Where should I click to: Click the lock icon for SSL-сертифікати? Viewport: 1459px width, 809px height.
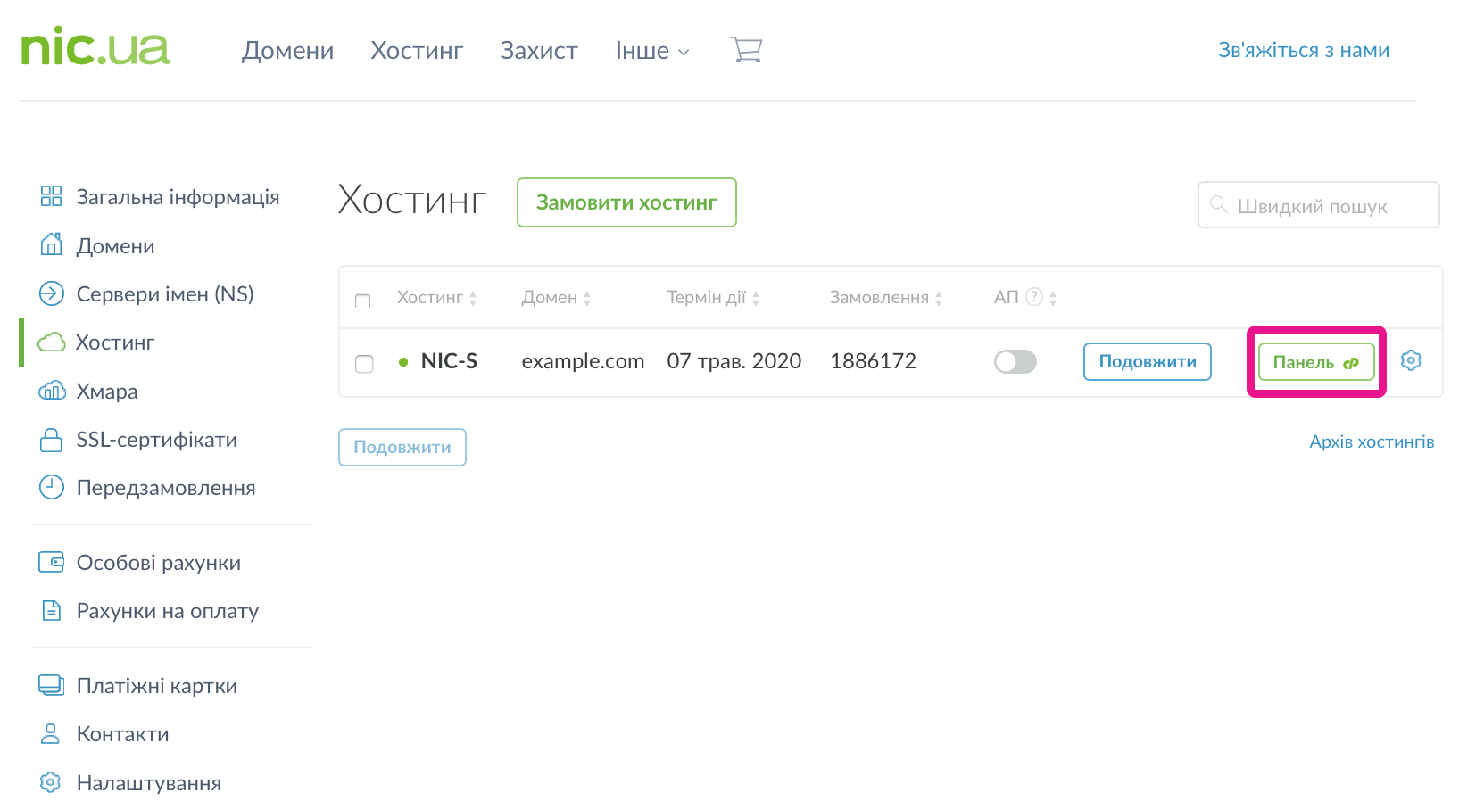point(52,440)
